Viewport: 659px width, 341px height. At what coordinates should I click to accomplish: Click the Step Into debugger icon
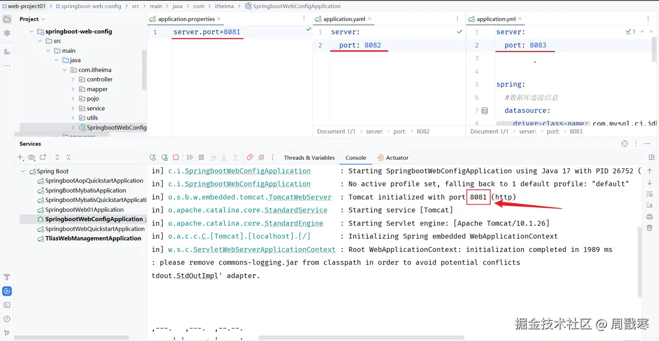click(224, 158)
